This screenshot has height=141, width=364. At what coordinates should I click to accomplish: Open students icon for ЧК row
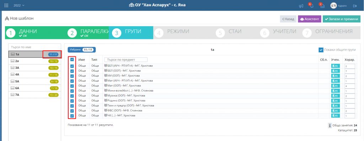coord(335,116)
